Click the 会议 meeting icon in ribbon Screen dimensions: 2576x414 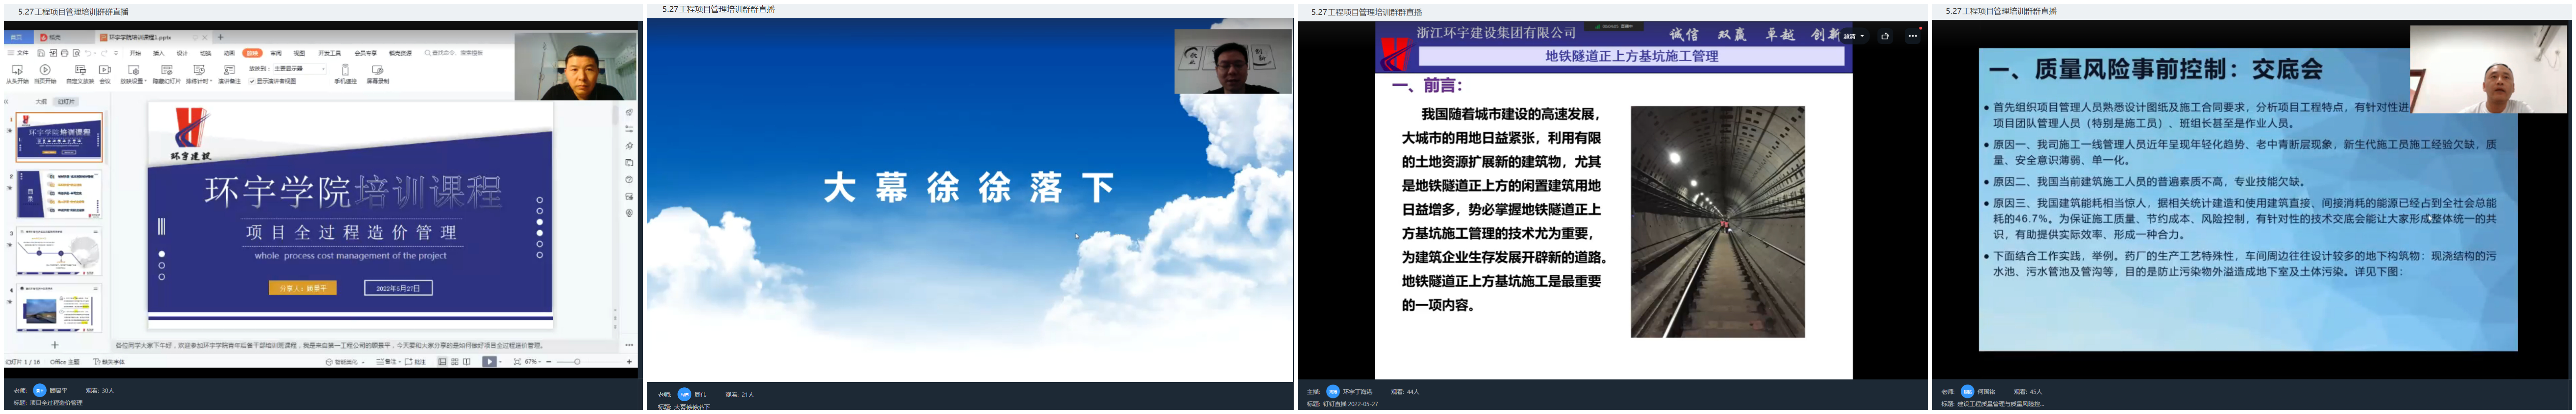[105, 70]
